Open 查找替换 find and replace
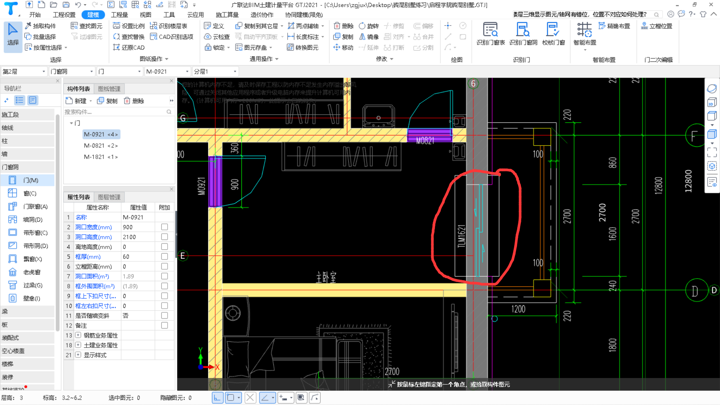Viewport: 720px width, 405px height. click(x=129, y=37)
